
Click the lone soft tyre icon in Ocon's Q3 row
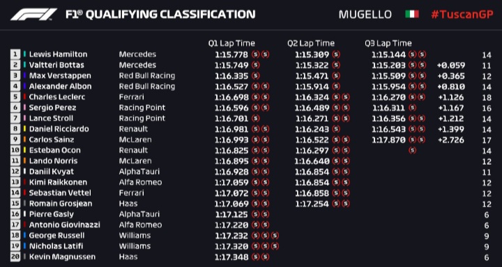pos(412,150)
